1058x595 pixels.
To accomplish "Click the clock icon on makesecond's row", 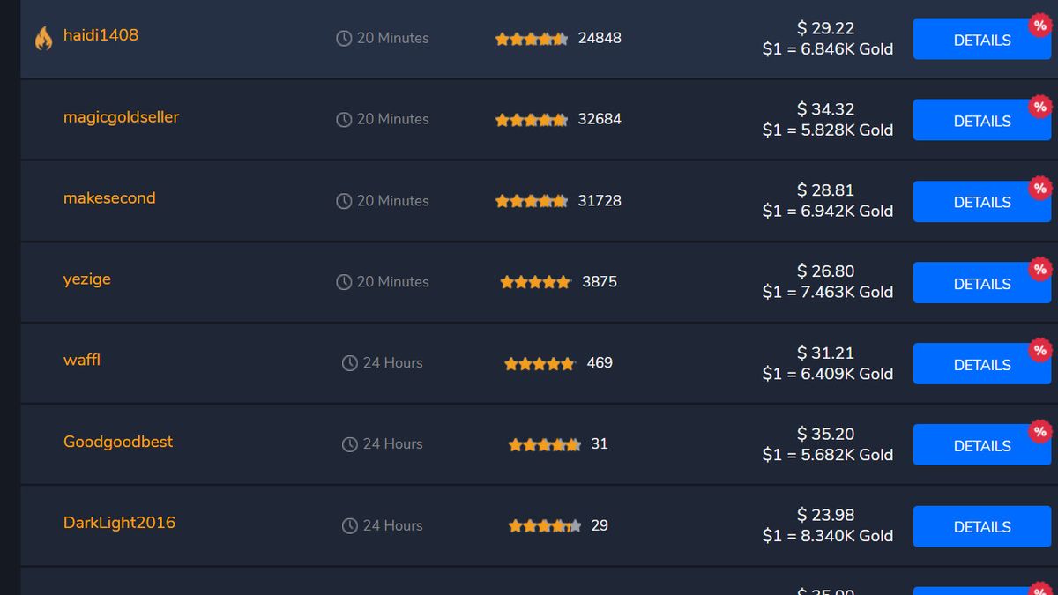I will click(x=343, y=200).
